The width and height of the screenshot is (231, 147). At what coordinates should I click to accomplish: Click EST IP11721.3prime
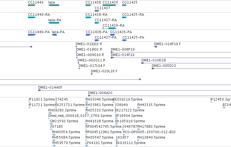[30, 108]
